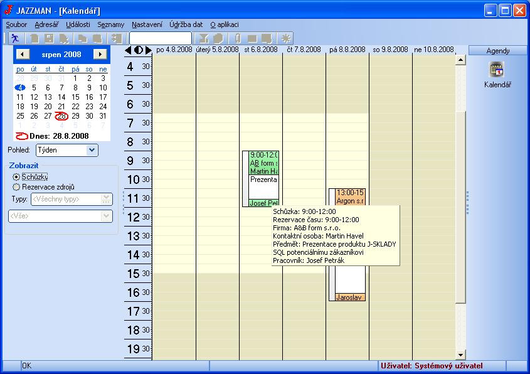This screenshot has width=530, height=374.
Task: Show next month in mini calendar
Action: pyautogui.click(x=100, y=54)
